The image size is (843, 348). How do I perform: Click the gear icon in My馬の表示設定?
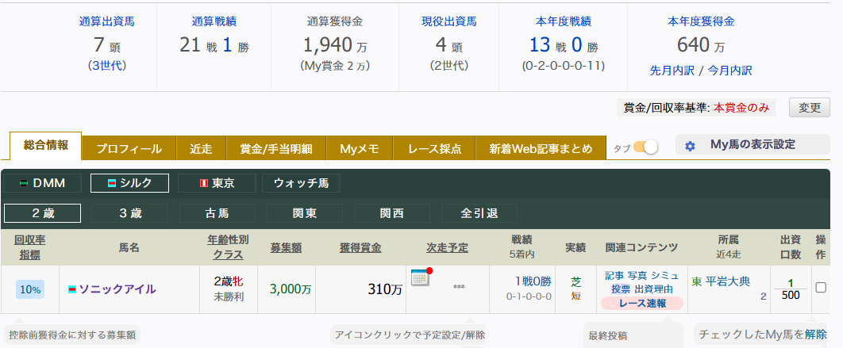[x=690, y=146]
